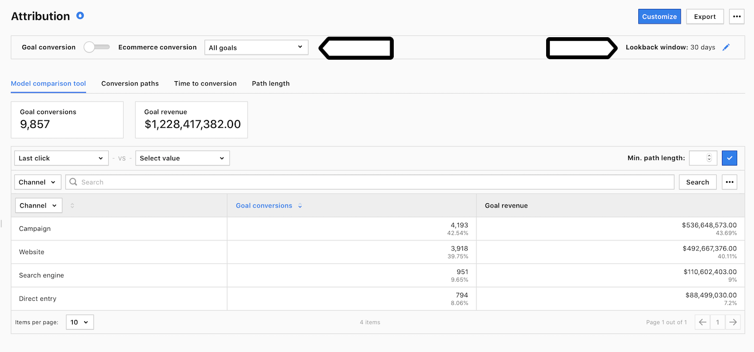The width and height of the screenshot is (754, 352).
Task: Switch to the Path length tab
Action: [x=271, y=83]
